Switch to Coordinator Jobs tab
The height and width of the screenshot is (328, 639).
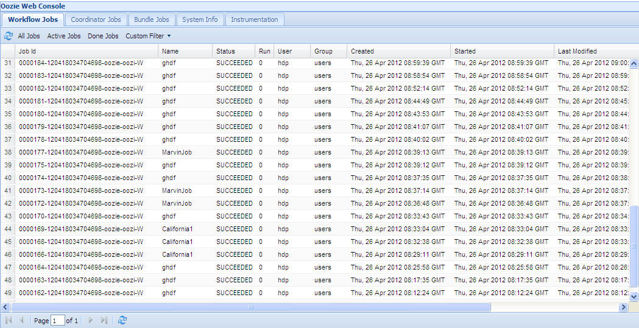[x=96, y=19]
